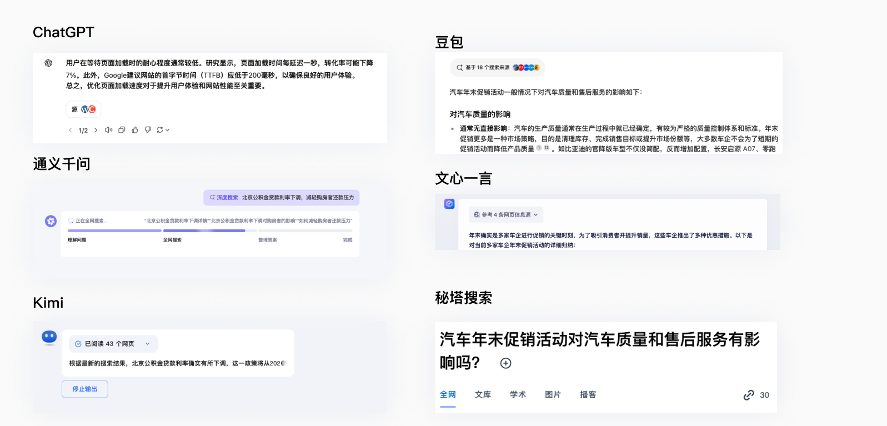Click the read aloud speaker icon
Viewport: 887px width, 426px height.
108,130
